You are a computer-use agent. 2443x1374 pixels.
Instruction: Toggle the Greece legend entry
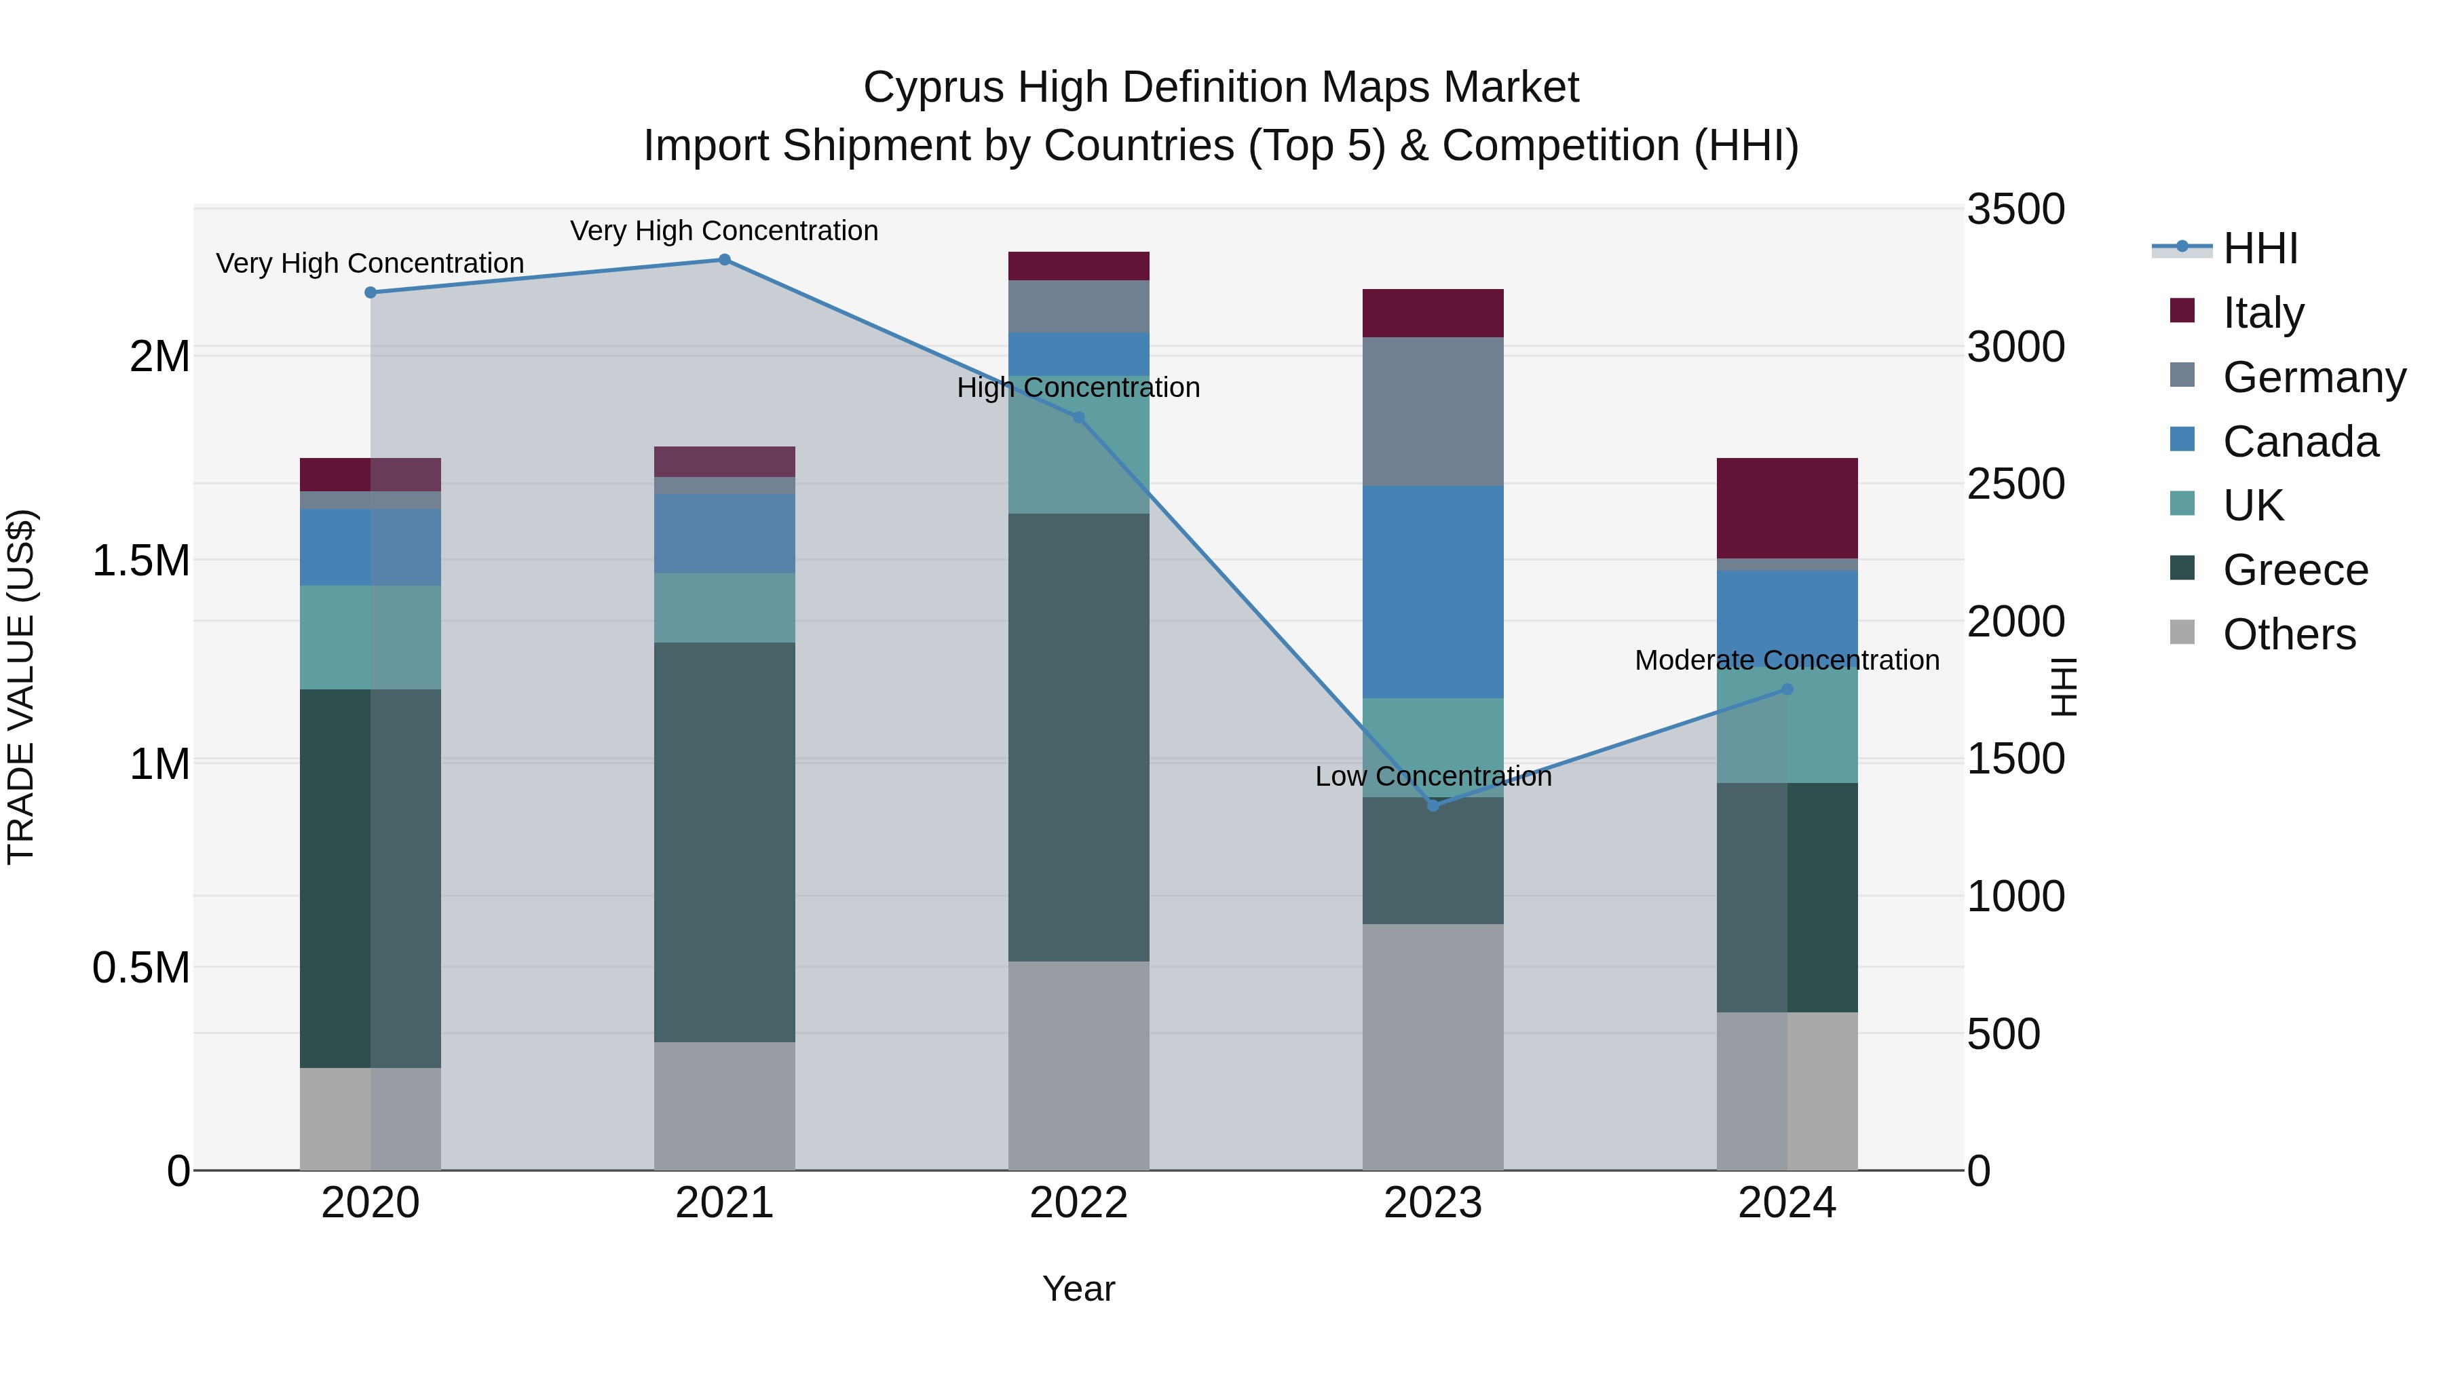click(x=2269, y=570)
